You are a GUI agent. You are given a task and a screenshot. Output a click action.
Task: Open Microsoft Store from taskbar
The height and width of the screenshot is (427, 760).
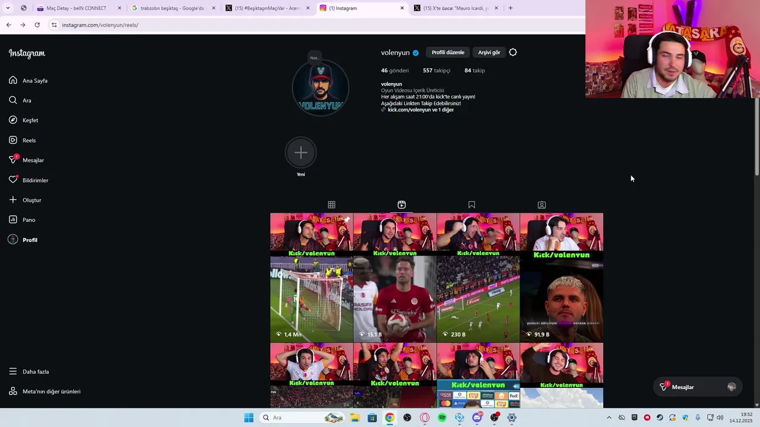372,418
